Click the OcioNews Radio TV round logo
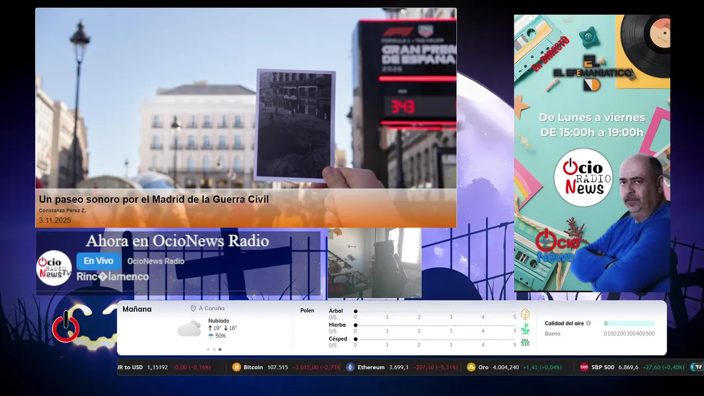Screen dimensions: 704x396 54,268
